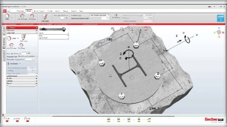Click the horizontal scrollbar at the left panel bottom
This screenshot has width=227, height=127.
tap(22, 86)
